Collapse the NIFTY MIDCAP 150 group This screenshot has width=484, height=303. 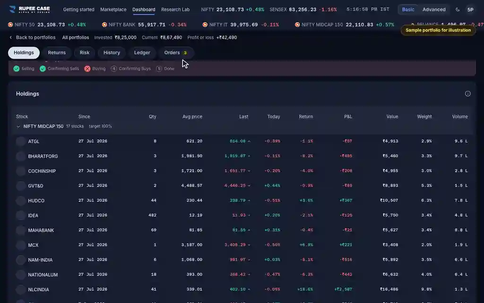point(18,126)
